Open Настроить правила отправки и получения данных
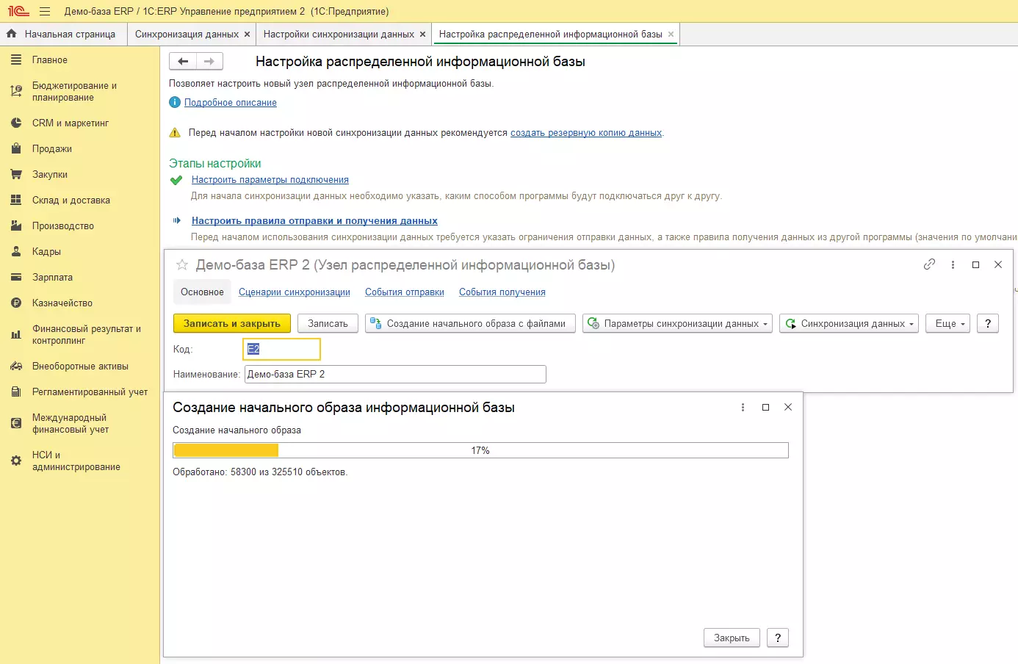 click(x=314, y=221)
